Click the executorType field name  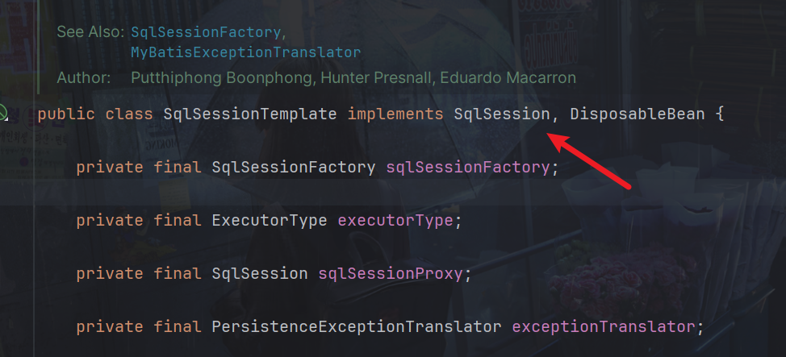395,220
